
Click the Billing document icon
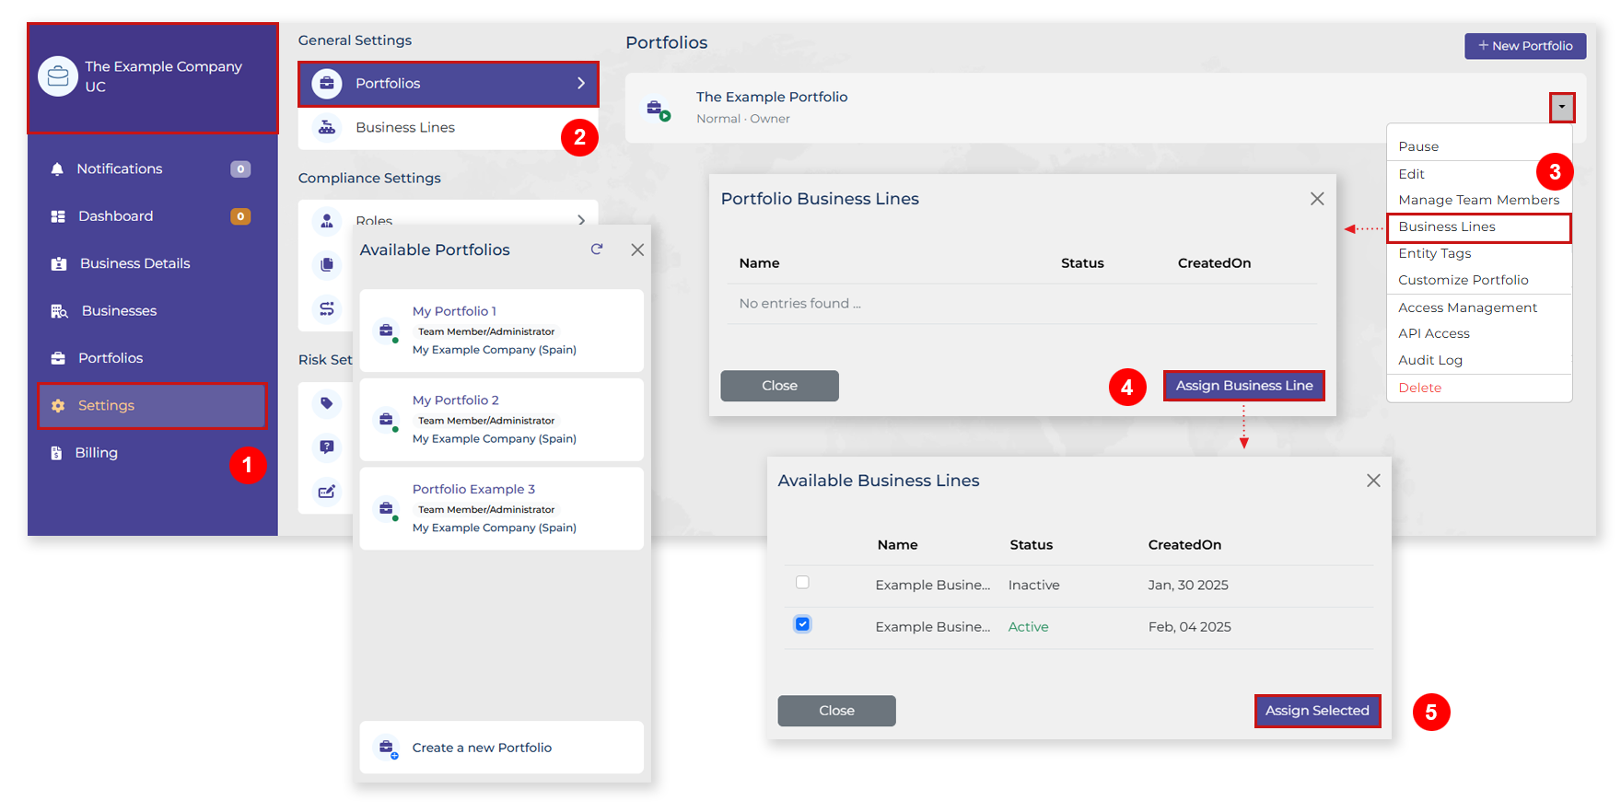56,453
